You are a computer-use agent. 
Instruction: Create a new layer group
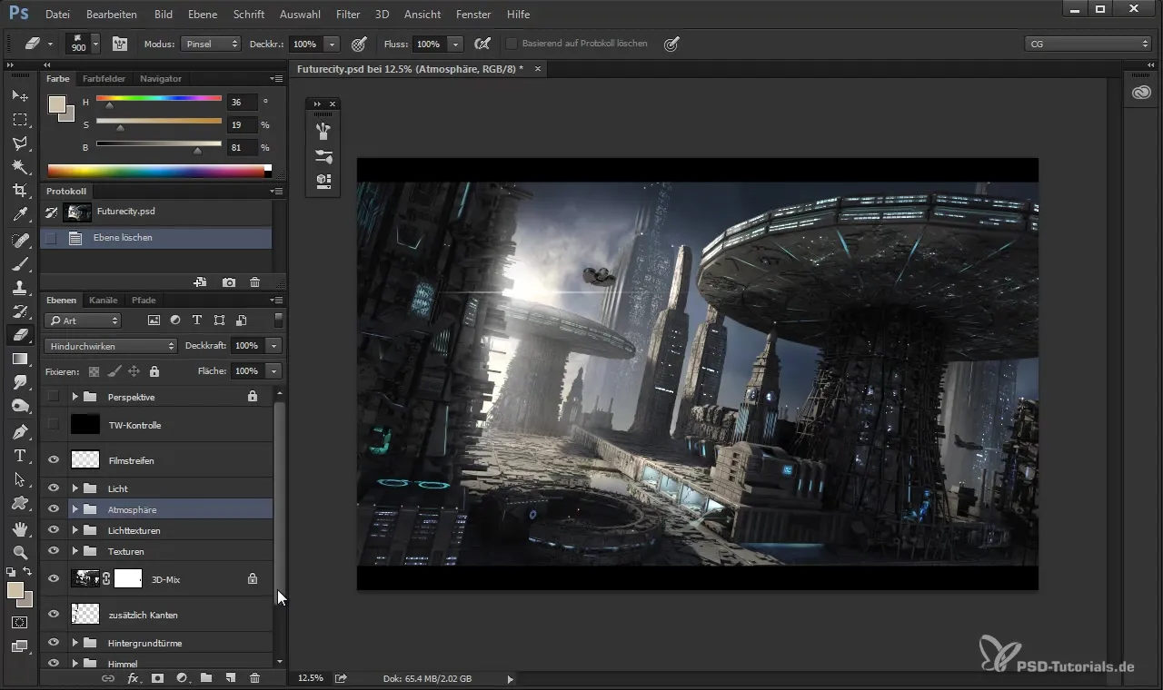206,678
